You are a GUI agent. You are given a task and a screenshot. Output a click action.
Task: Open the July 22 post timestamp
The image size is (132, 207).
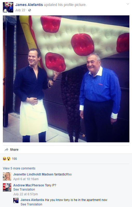[20, 10]
